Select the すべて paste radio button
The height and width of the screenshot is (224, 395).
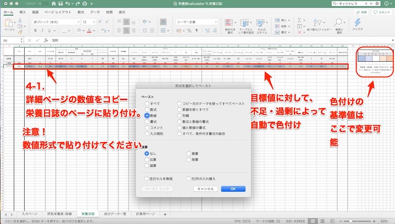coord(147,103)
